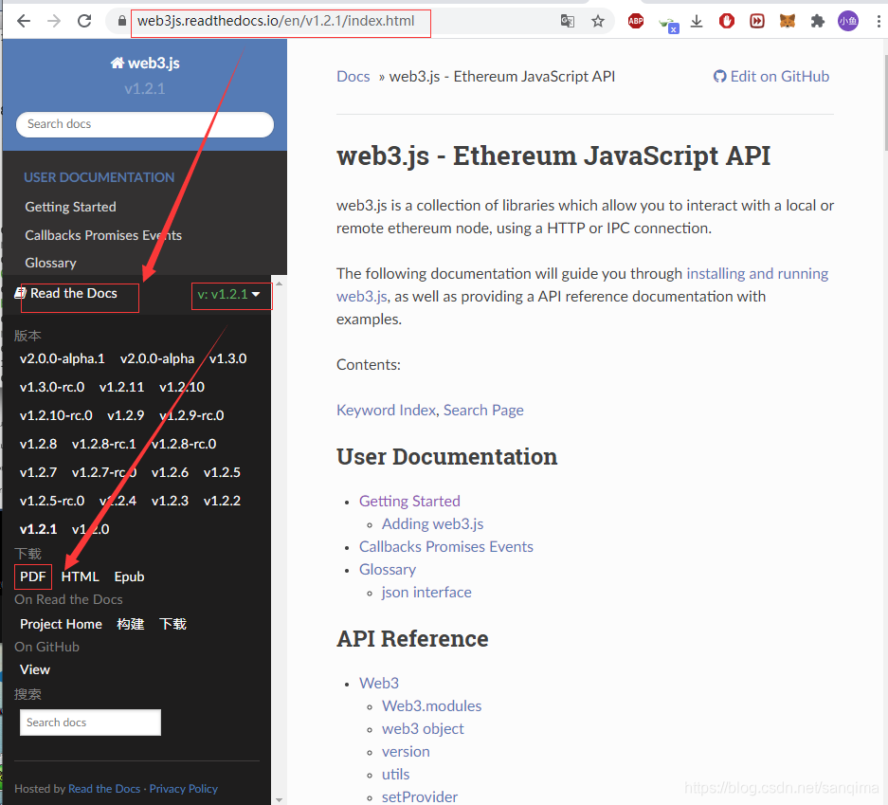Open the puzzle-piece extensions menu
Image resolution: width=888 pixels, height=805 pixels.
(817, 22)
